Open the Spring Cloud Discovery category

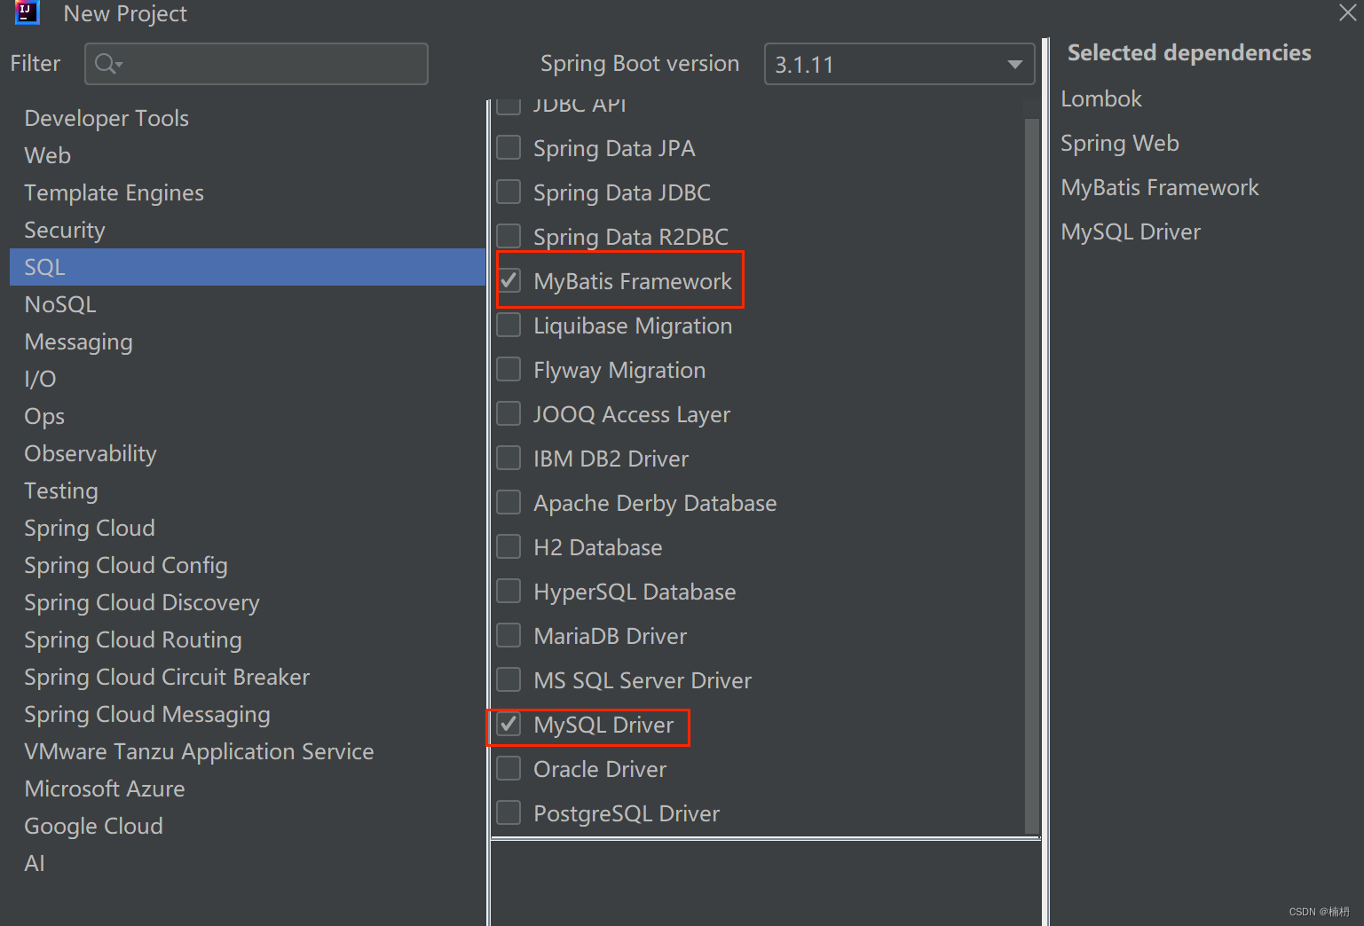pos(248,602)
